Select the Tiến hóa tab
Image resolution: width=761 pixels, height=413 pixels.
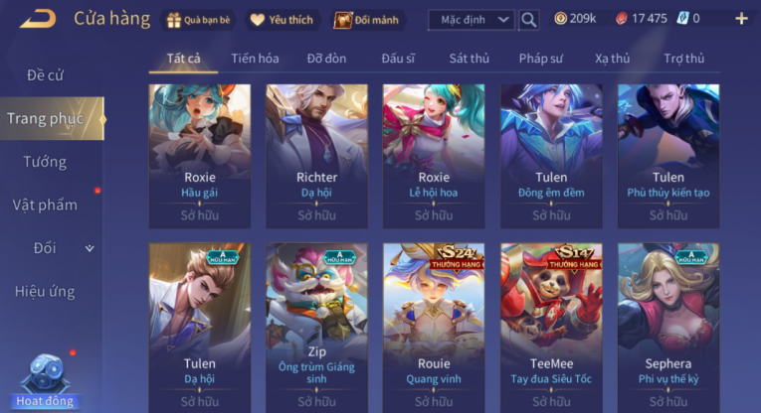click(x=255, y=59)
